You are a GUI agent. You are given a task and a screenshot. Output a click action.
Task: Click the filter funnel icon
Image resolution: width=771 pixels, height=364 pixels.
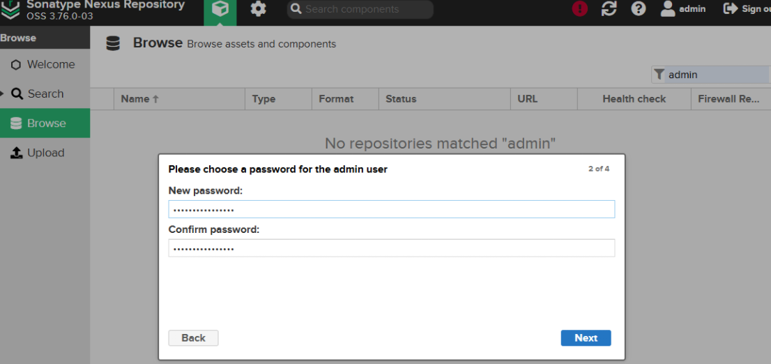[x=659, y=75]
